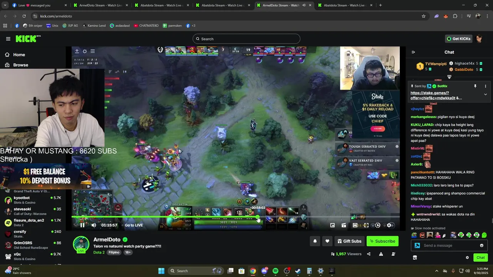
Task: Click the report warning triangle icon
Action: [x=381, y=254]
